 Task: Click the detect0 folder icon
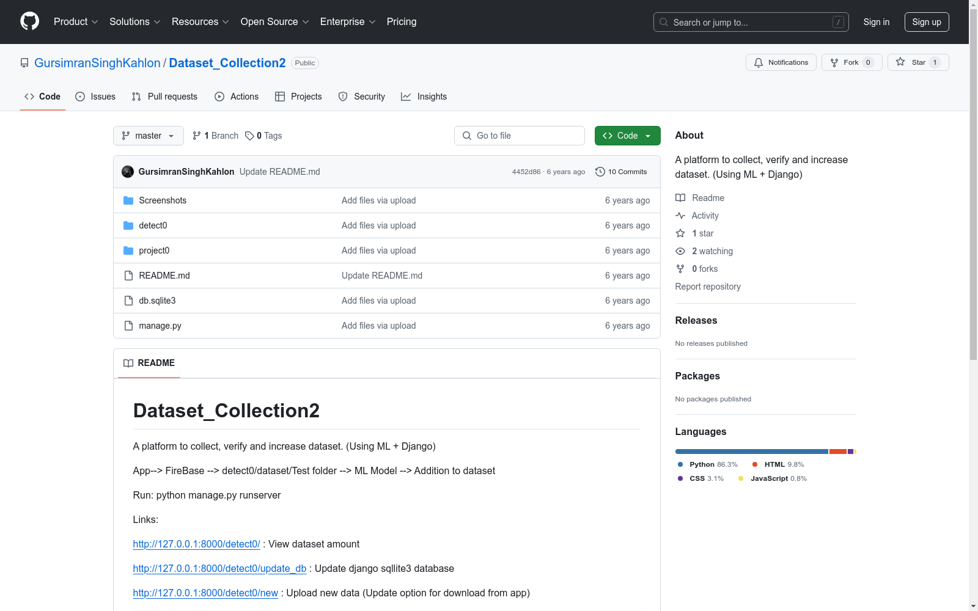pos(128,225)
